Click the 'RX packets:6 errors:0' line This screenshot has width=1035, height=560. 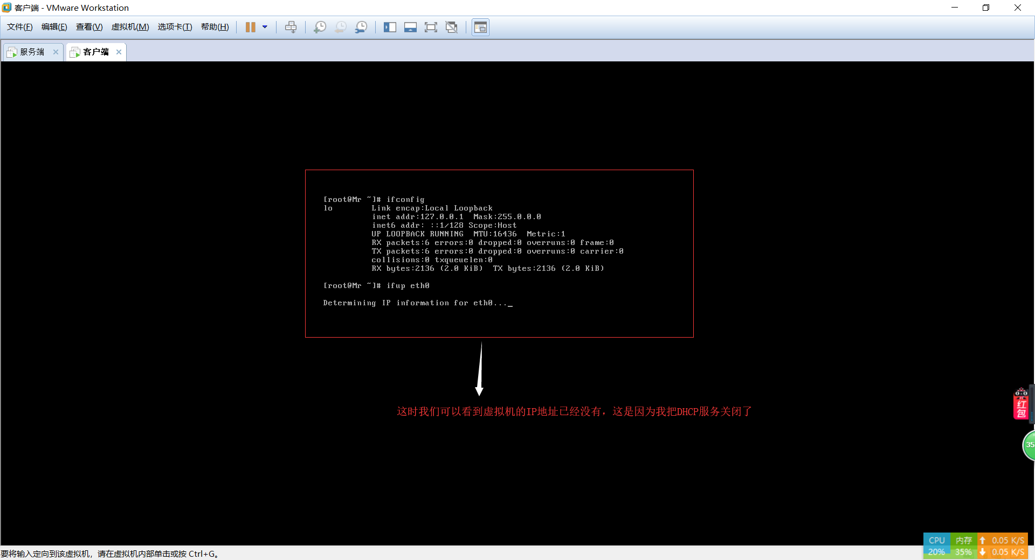click(x=493, y=243)
